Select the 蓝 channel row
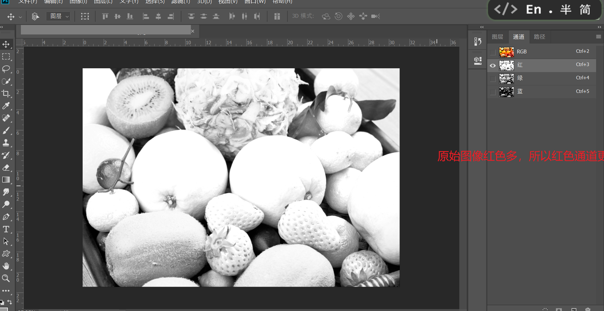Screen dimensions: 604x311 (x=541, y=92)
